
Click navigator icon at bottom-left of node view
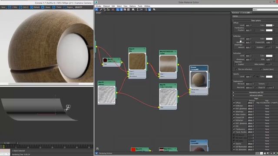tap(97, 149)
